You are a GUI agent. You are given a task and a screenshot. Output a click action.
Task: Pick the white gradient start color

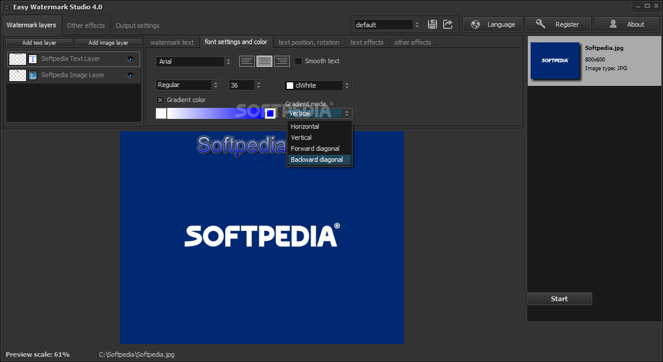coord(161,113)
